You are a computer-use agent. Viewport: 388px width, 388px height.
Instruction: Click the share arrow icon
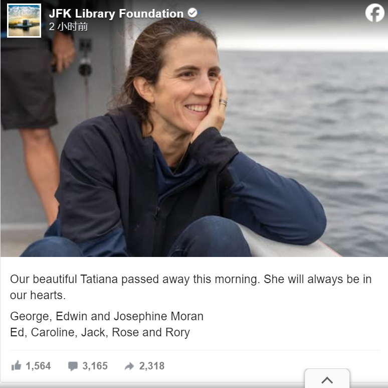tap(129, 366)
